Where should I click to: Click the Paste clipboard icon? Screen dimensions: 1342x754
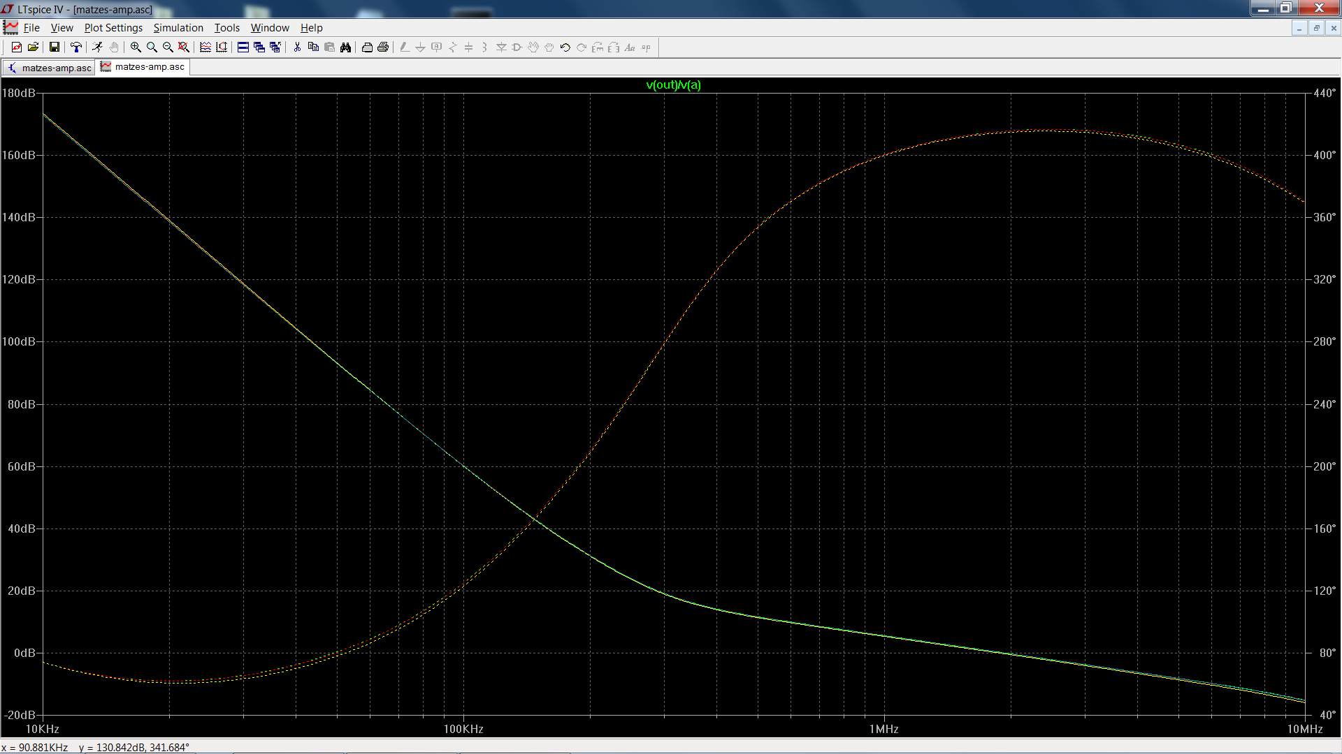[329, 47]
